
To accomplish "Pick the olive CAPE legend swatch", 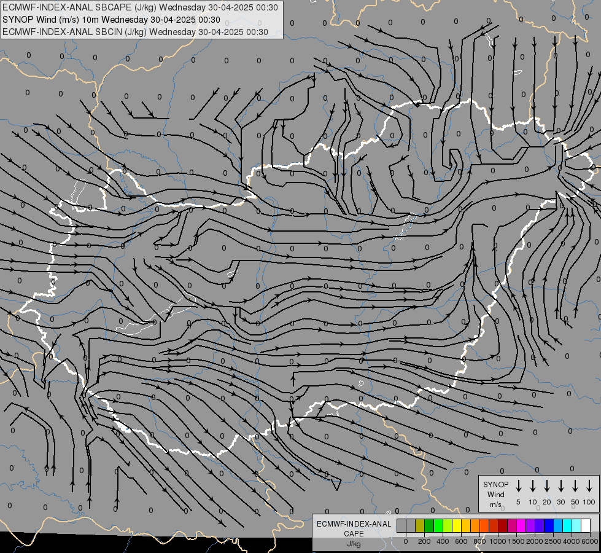I will (x=420, y=525).
